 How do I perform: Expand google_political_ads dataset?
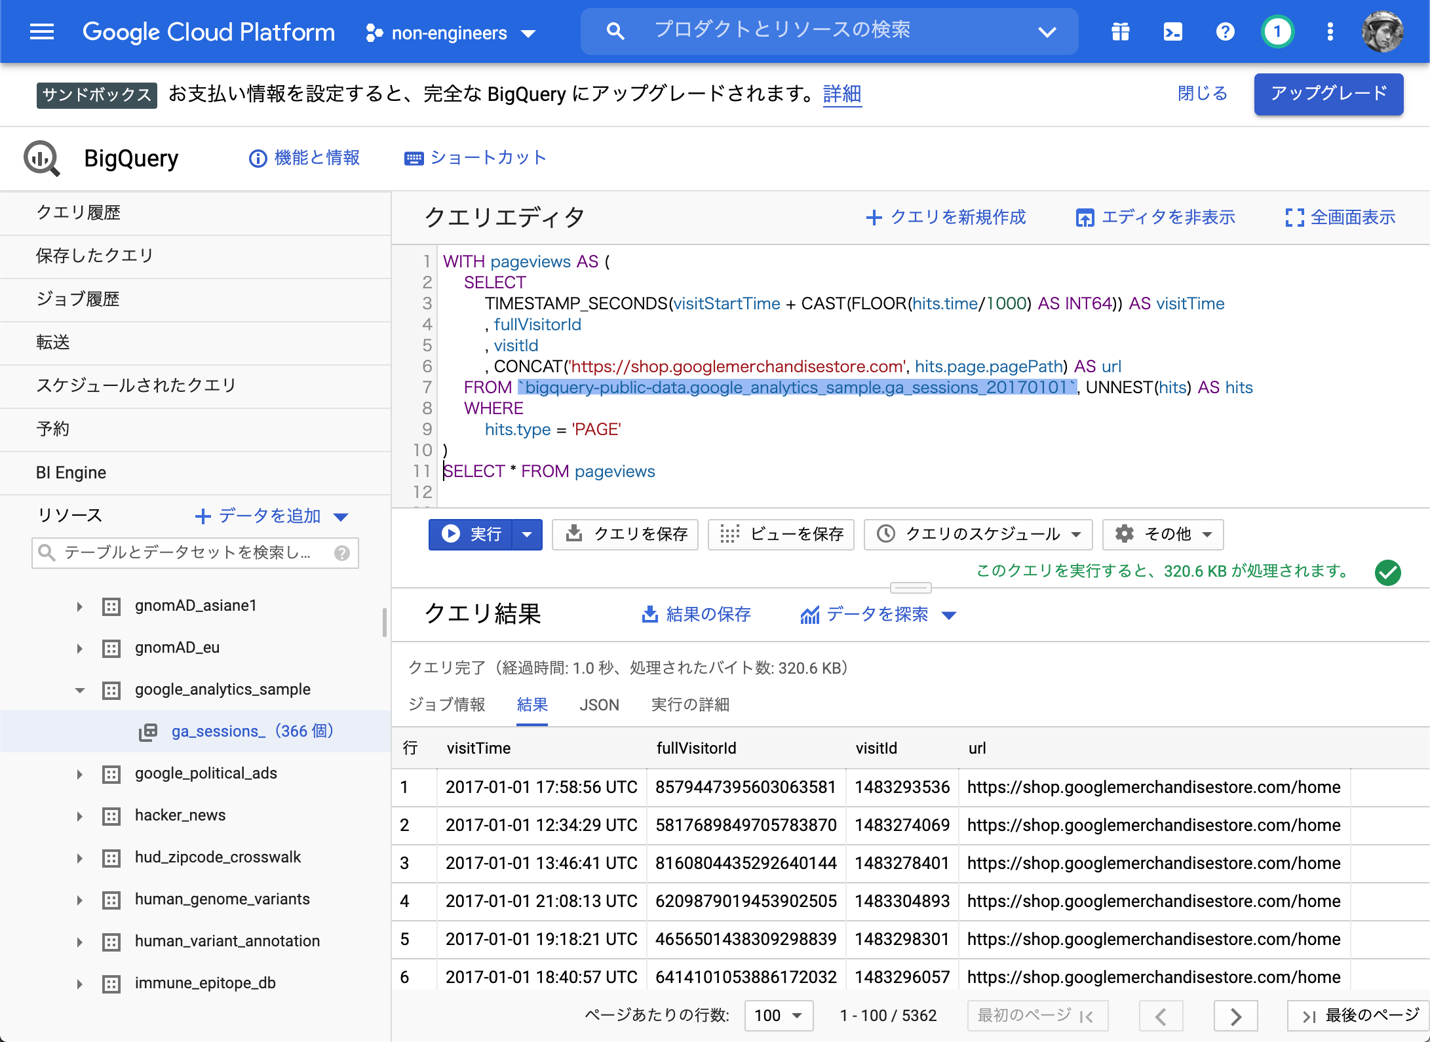tap(79, 774)
